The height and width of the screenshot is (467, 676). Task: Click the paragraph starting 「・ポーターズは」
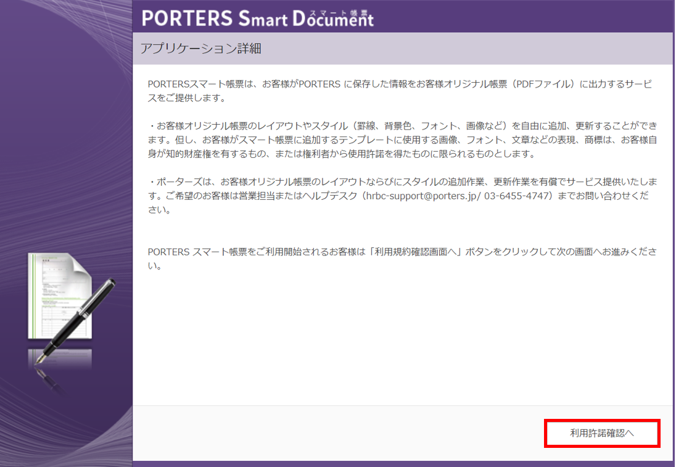point(402,196)
